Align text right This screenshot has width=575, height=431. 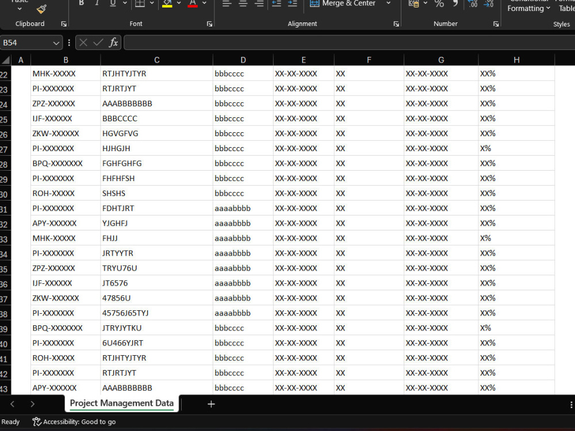(259, 3)
